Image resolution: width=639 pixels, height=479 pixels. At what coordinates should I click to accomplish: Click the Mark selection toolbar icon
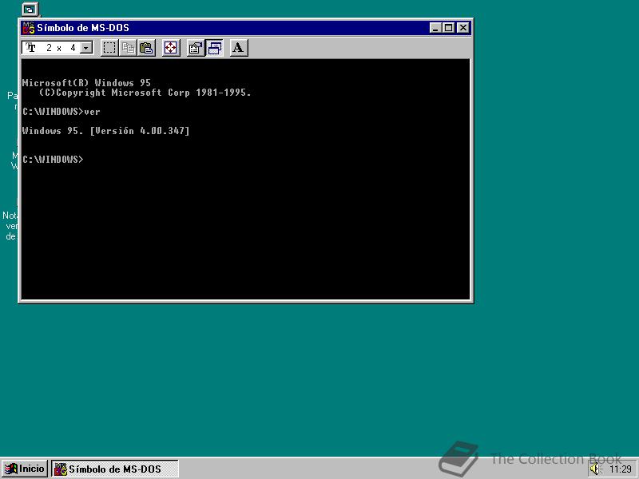(109, 48)
